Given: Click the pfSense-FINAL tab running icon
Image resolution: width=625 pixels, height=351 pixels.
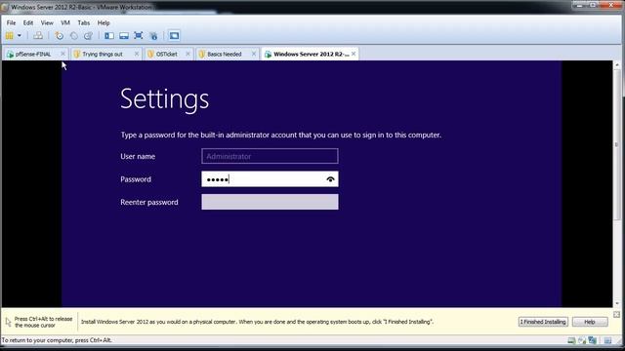Looking at the screenshot, I should click(10, 55).
